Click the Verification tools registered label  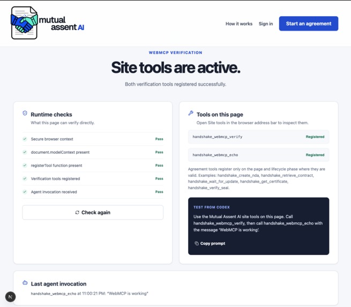coord(55,178)
